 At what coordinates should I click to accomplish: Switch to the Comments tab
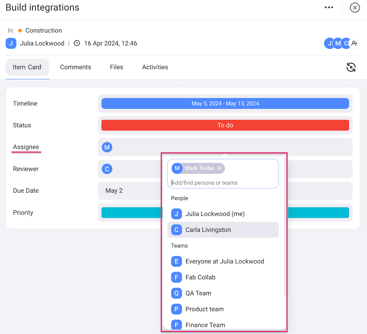coord(76,67)
